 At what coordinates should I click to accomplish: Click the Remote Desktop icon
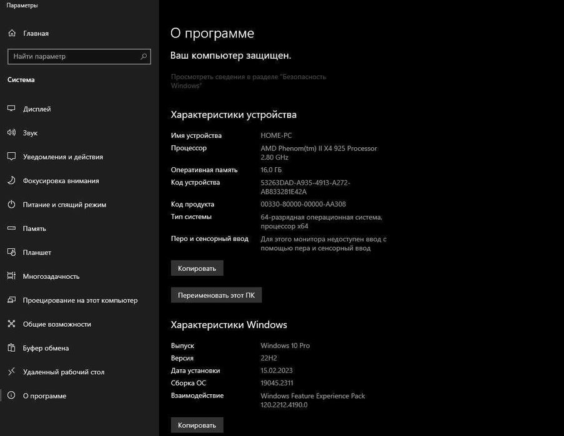click(x=11, y=371)
